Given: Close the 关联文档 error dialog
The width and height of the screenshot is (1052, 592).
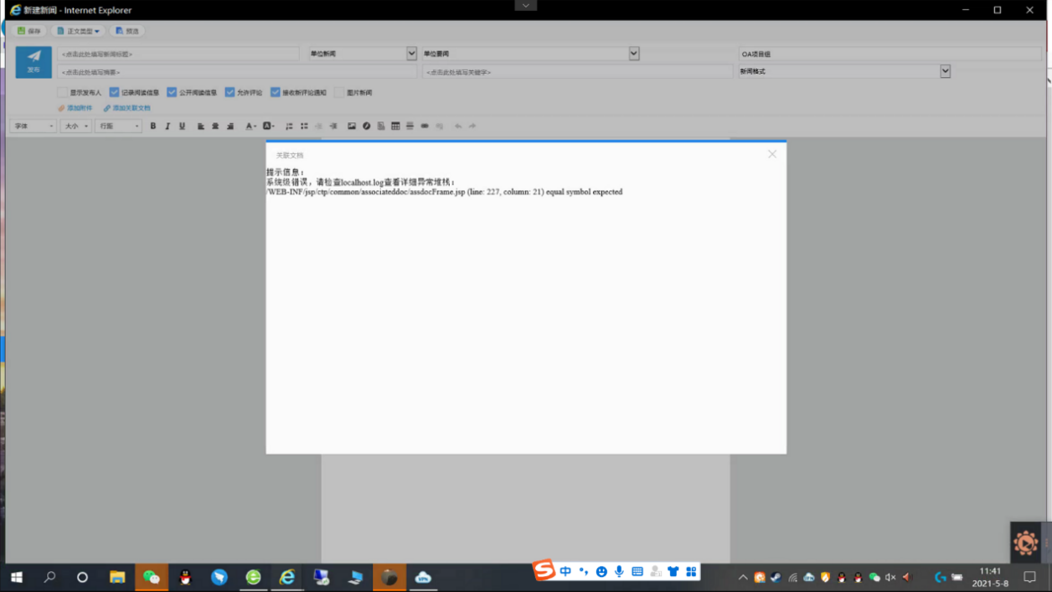Looking at the screenshot, I should pos(771,154).
